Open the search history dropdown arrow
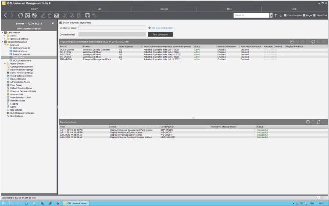 [271, 15]
